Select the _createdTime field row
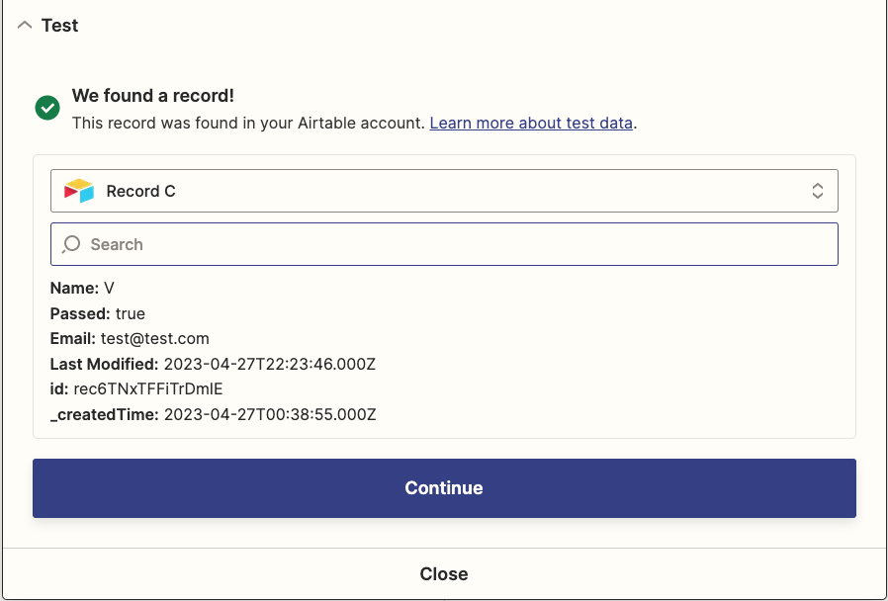888x601 pixels. [213, 415]
